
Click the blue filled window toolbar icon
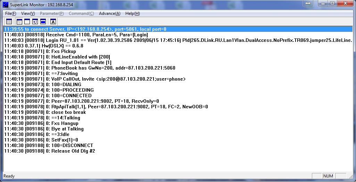tap(43, 22)
